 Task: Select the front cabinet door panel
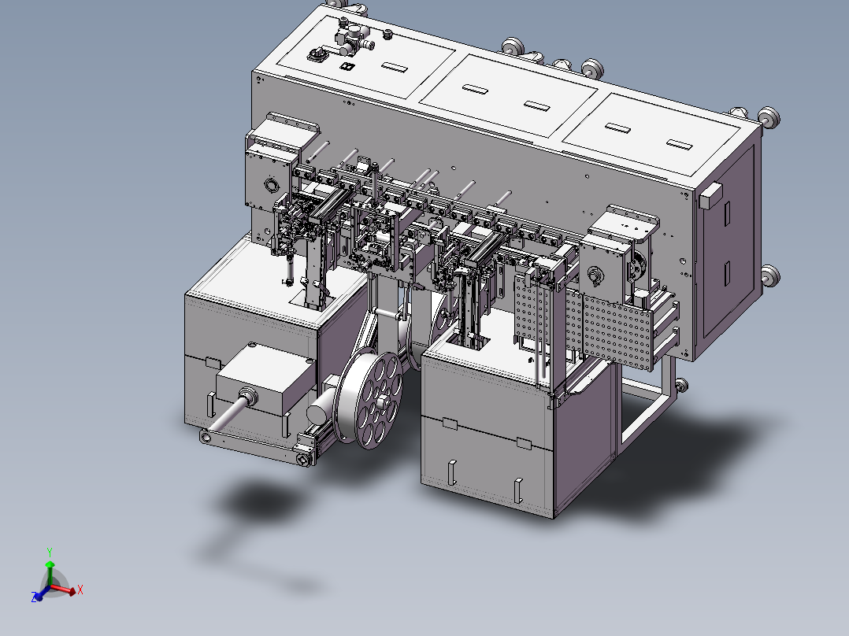coord(488,441)
